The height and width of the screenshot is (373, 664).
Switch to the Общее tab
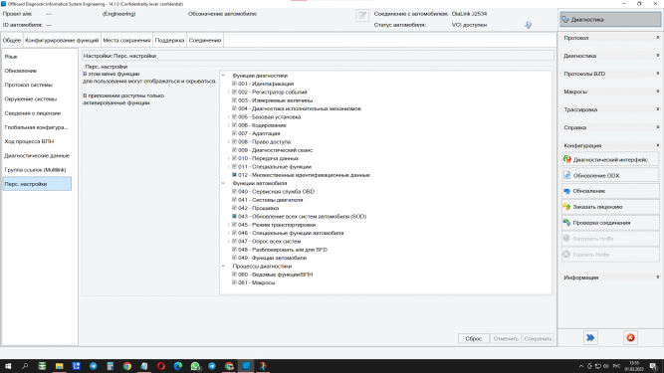12,40
